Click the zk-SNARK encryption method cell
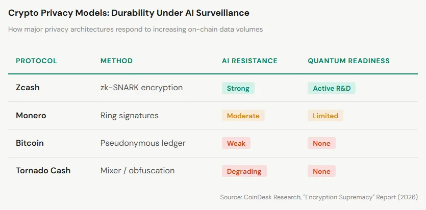 click(x=141, y=88)
